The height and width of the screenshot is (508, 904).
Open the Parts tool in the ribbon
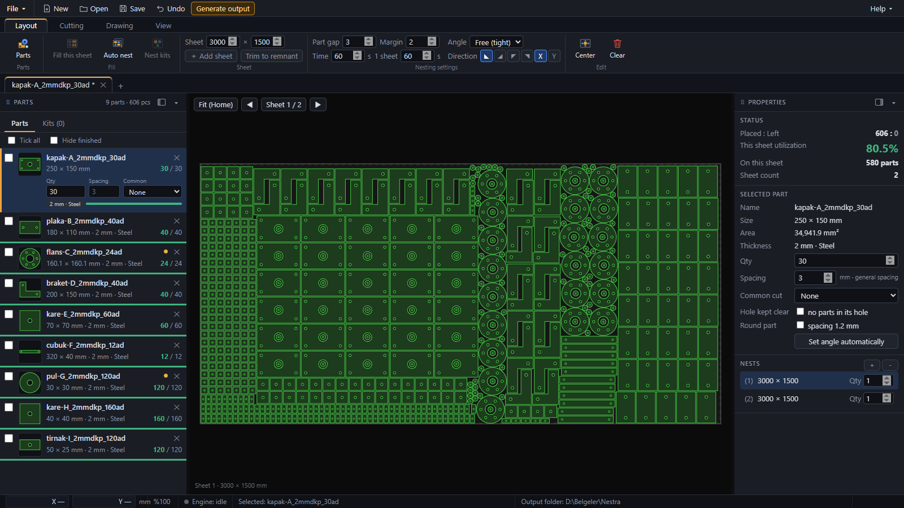tap(23, 49)
